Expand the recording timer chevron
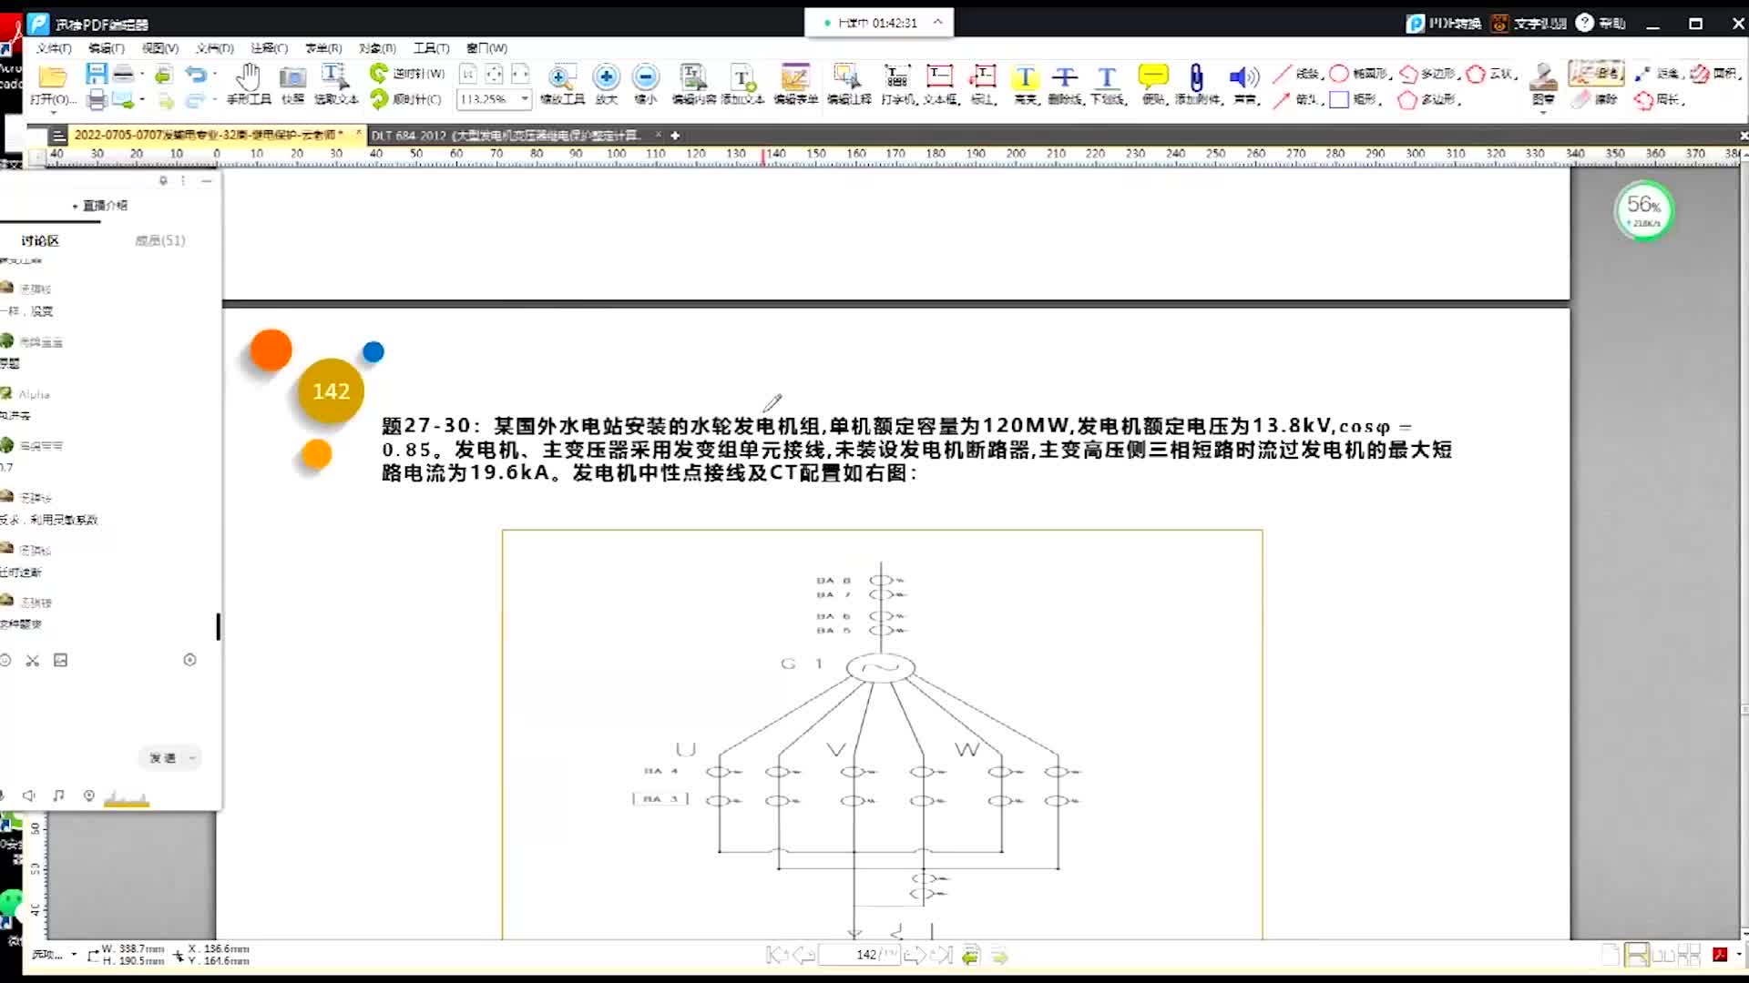The height and width of the screenshot is (983, 1749). pyautogui.click(x=937, y=23)
